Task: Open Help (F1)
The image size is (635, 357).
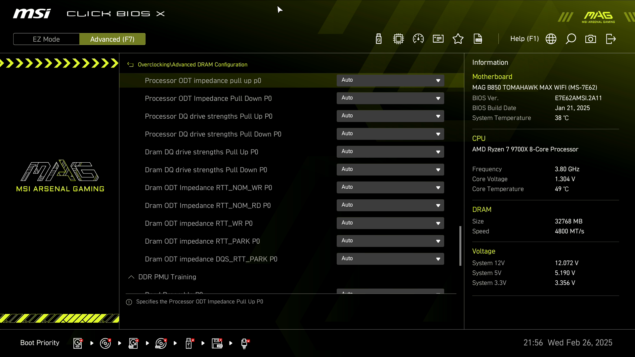Action: coord(524,39)
